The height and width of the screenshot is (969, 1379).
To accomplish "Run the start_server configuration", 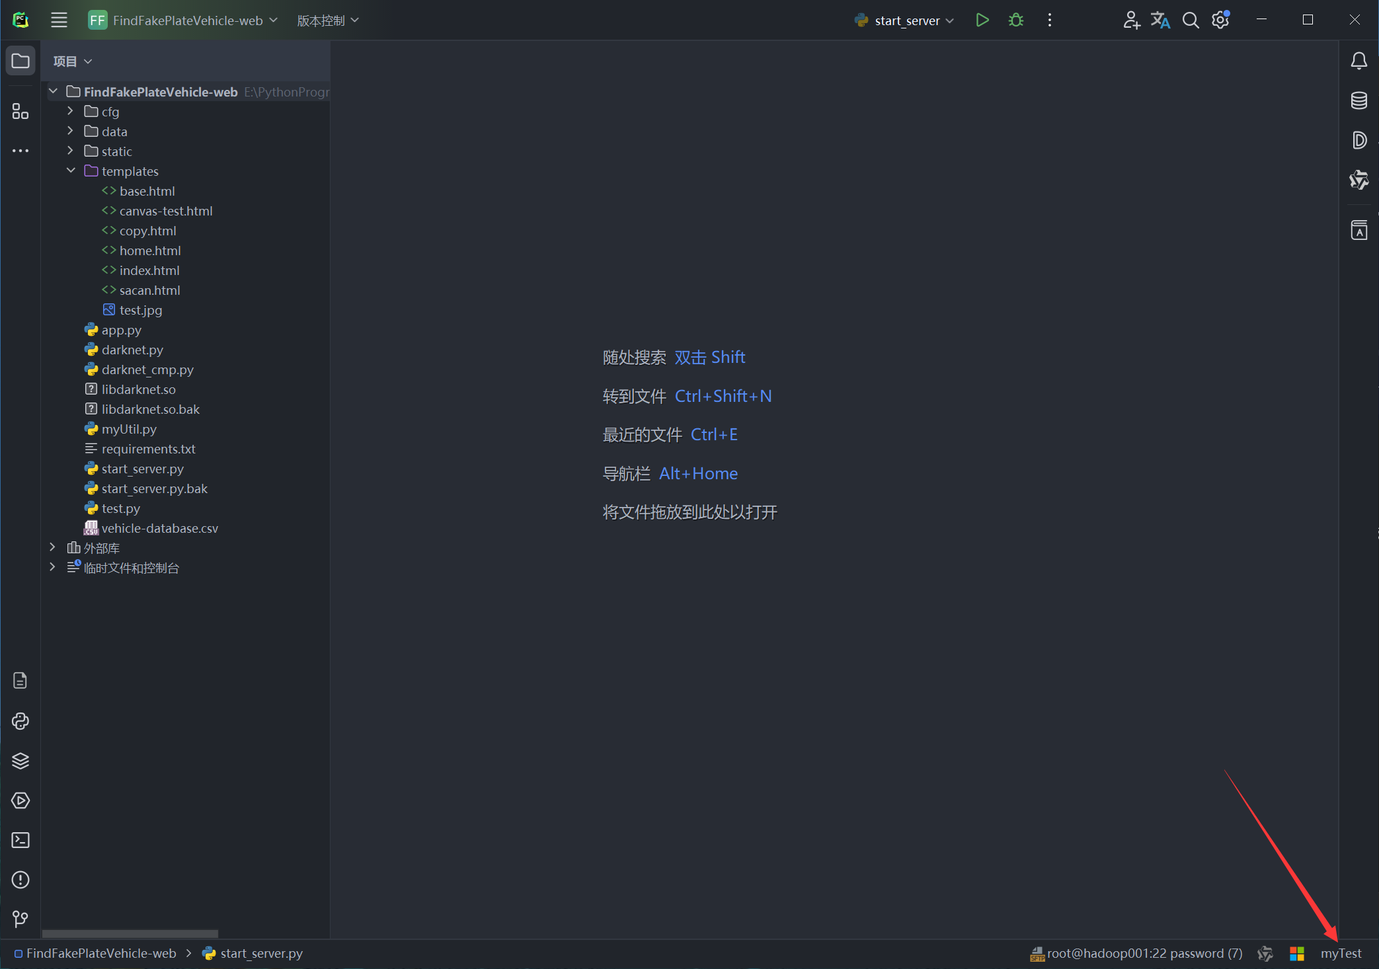I will 982,20.
